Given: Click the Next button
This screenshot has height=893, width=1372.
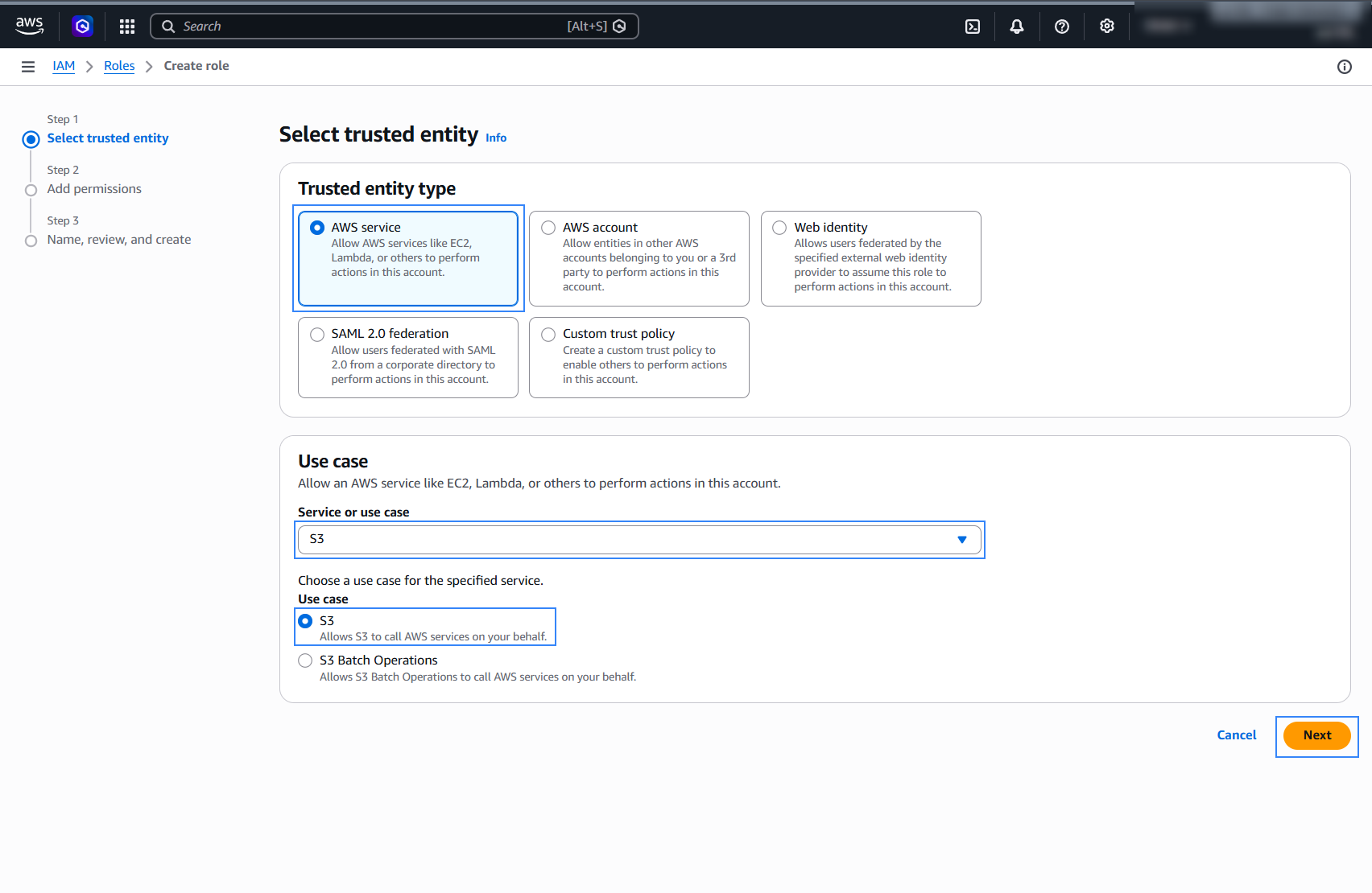Looking at the screenshot, I should pos(1317,735).
